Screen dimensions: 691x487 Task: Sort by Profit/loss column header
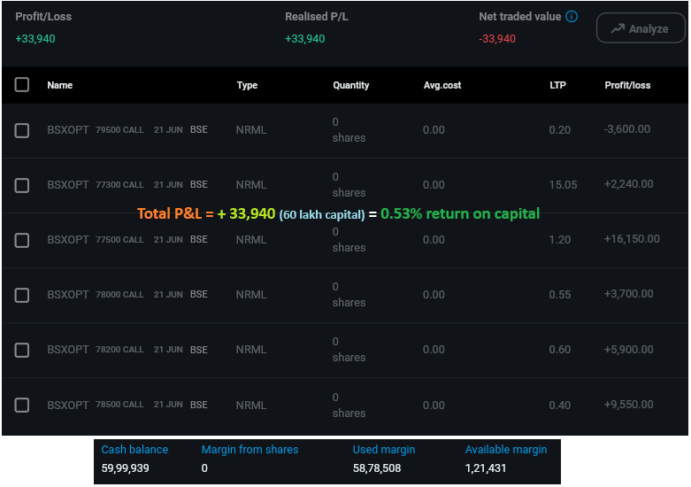(x=627, y=85)
